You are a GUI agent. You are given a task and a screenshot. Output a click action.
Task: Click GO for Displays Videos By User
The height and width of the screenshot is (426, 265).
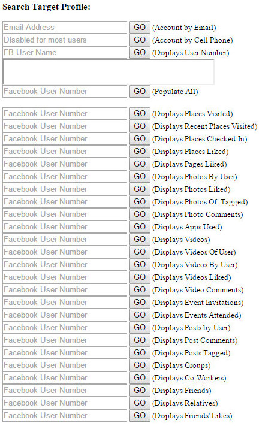tap(140, 265)
